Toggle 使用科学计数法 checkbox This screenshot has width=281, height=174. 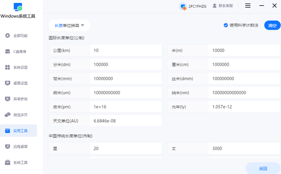pyautogui.click(x=226, y=25)
